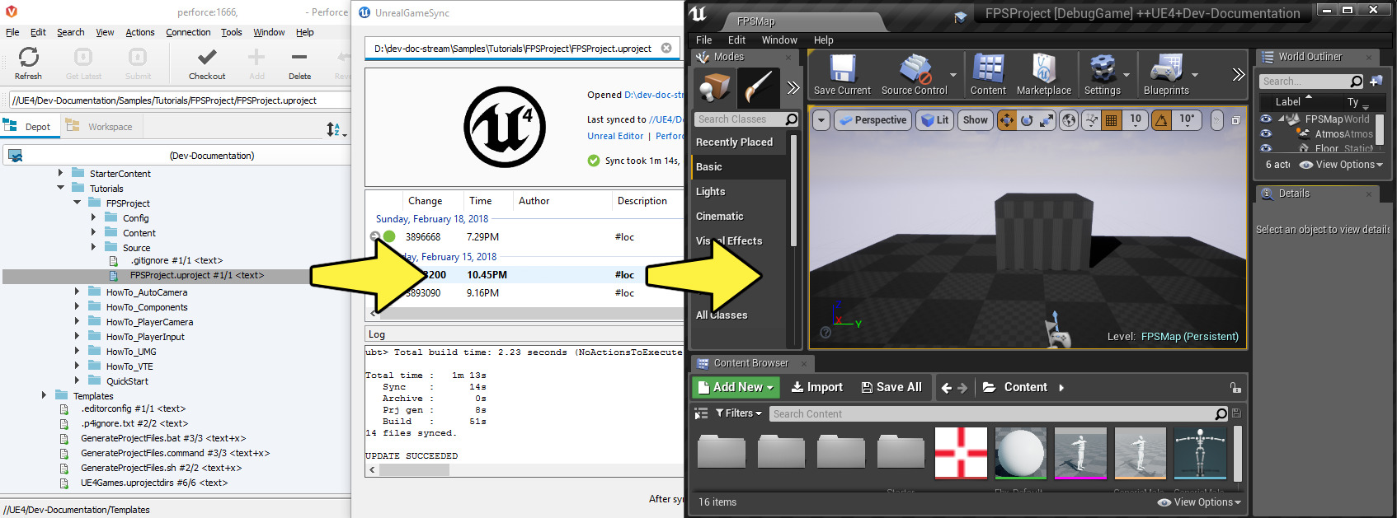This screenshot has height=518, width=1397.
Task: Switch to the Workspace tab in Perforce
Action: coord(100,126)
